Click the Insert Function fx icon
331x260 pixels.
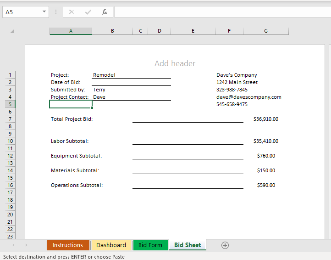click(x=105, y=12)
